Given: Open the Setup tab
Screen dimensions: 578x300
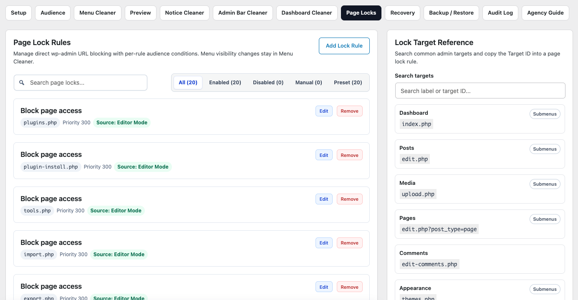Looking at the screenshot, I should pos(18,13).
